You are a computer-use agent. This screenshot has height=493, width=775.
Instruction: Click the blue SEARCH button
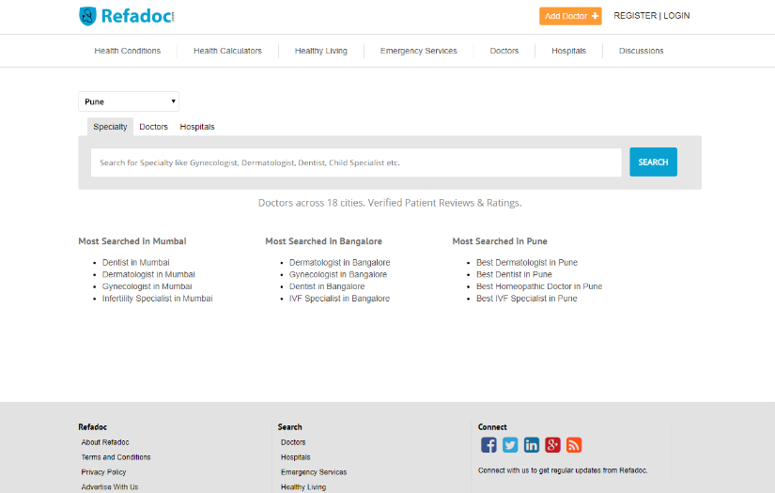tap(653, 162)
